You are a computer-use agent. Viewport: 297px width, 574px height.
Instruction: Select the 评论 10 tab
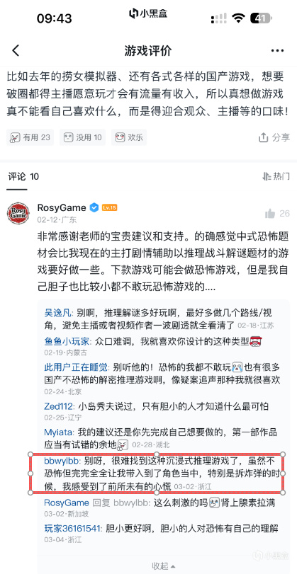click(23, 177)
